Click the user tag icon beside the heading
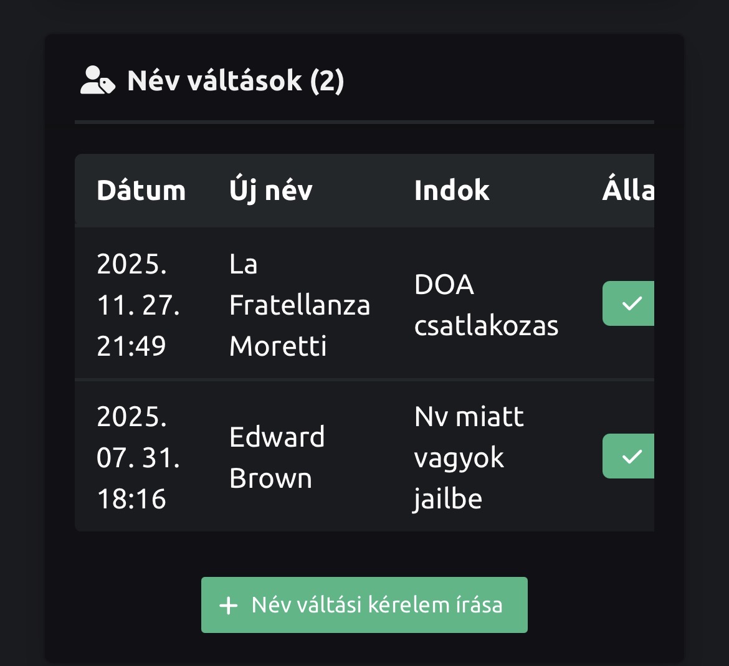Viewport: 729px width, 666px height. pos(98,81)
